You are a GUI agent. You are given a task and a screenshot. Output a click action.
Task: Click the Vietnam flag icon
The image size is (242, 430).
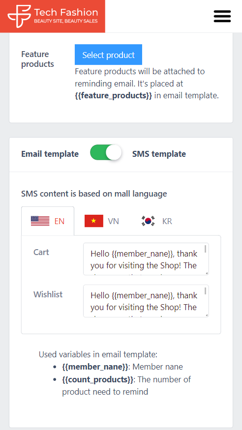[x=94, y=221]
